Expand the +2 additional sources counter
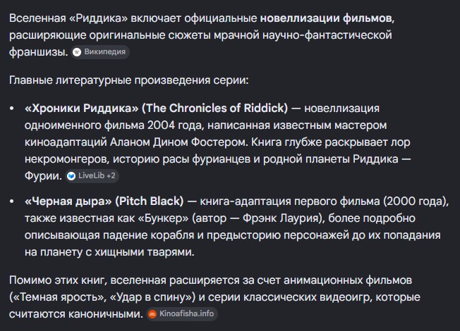Viewport: 460px width, 331px height. pyautogui.click(x=111, y=176)
